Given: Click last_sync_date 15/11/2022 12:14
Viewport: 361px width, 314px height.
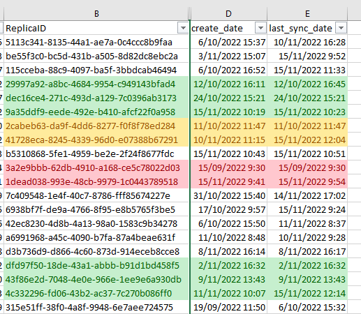Looking at the screenshot, I should click(307, 293).
